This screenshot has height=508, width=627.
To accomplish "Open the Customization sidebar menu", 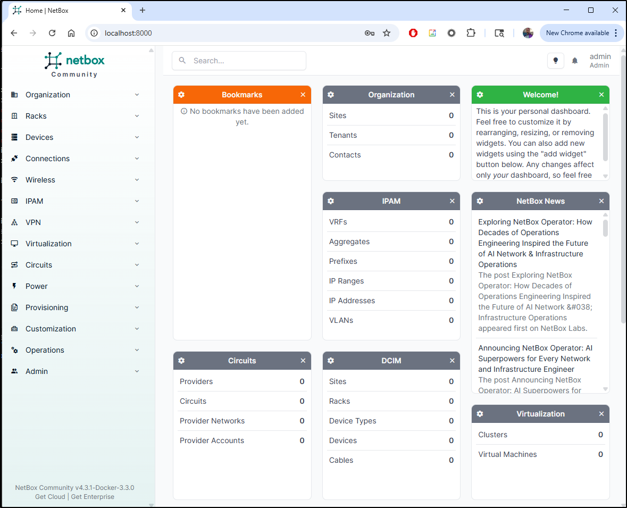I will [x=75, y=329].
